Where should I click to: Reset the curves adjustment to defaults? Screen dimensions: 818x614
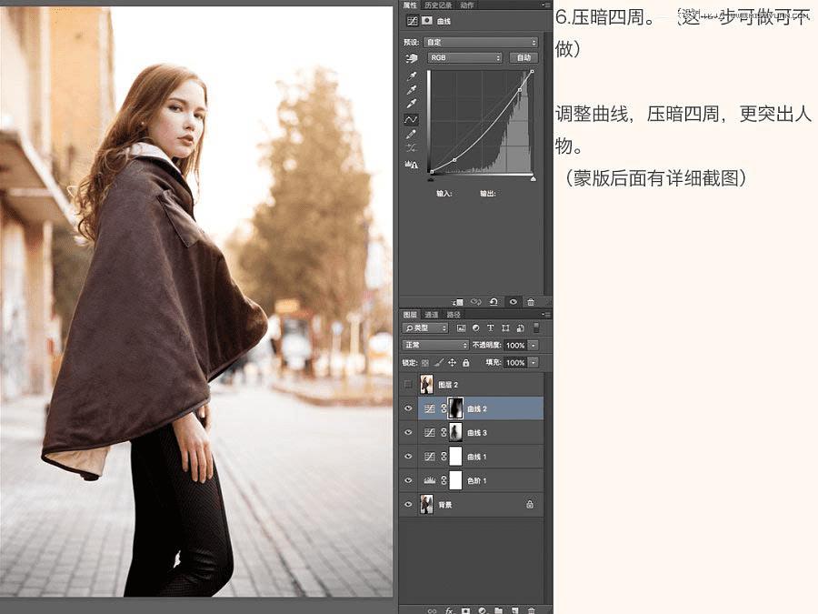click(494, 301)
